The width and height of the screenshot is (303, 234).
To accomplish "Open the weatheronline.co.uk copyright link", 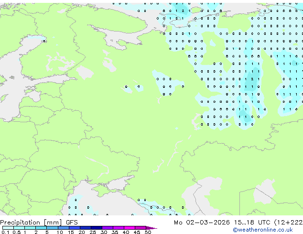I will [263, 230].
